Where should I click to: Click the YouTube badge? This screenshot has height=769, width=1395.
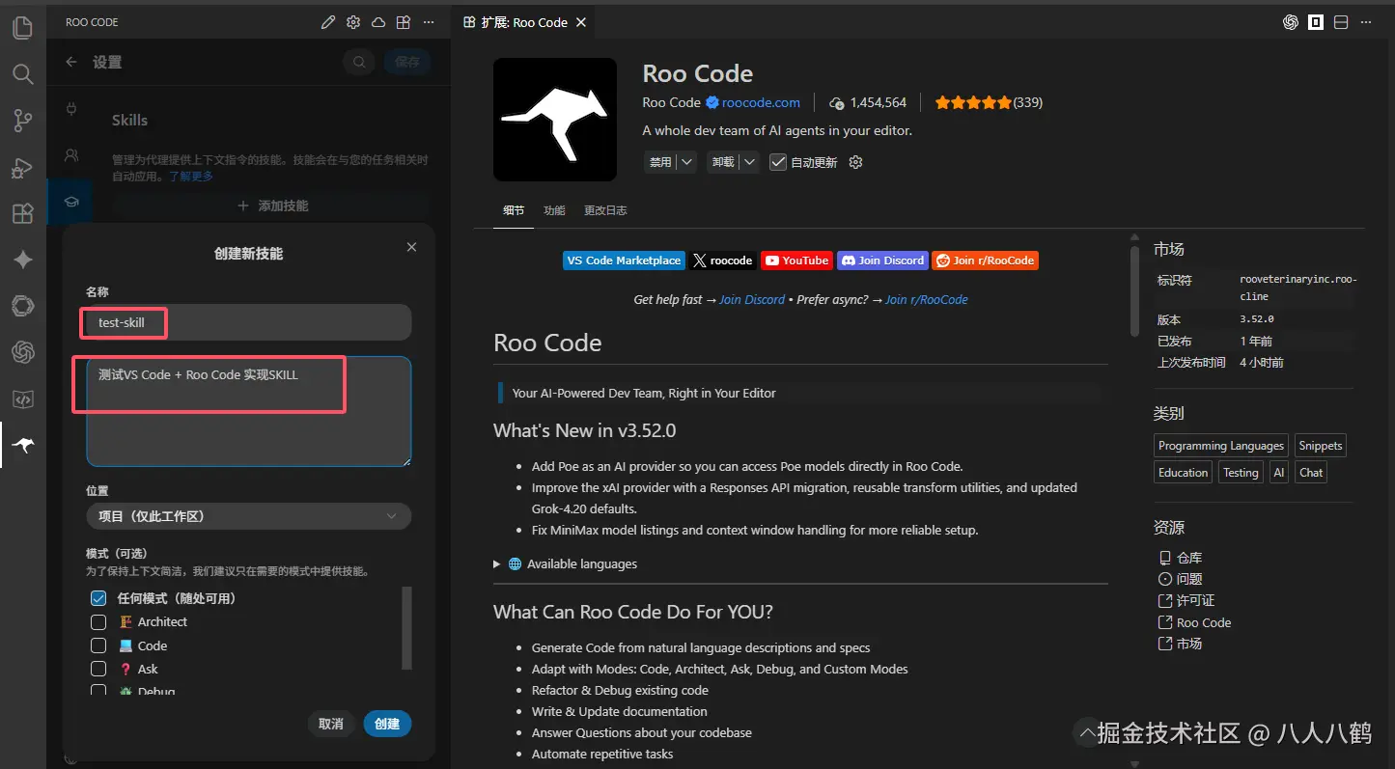click(796, 261)
